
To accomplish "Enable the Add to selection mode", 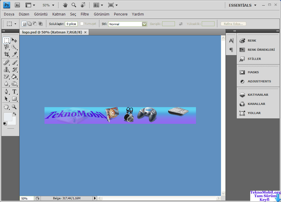I will point(29,24).
